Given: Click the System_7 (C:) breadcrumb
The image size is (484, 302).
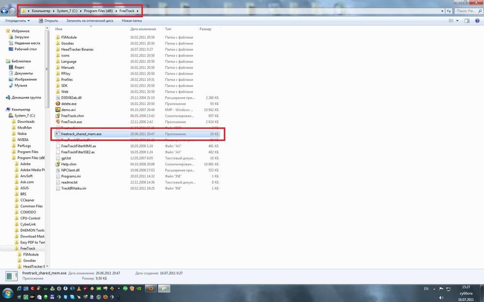Looking at the screenshot, I should 67,11.
